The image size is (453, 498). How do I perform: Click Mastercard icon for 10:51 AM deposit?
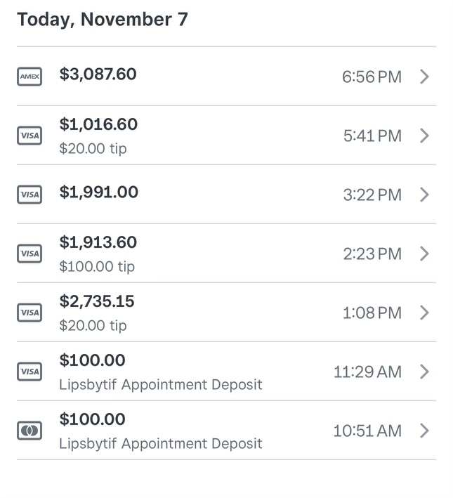coord(29,431)
